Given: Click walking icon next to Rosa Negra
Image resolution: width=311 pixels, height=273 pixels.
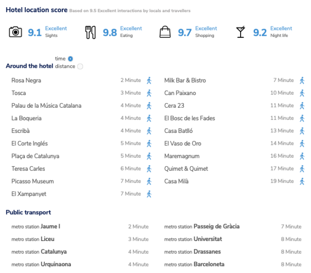Looking at the screenshot, I should point(149,80).
